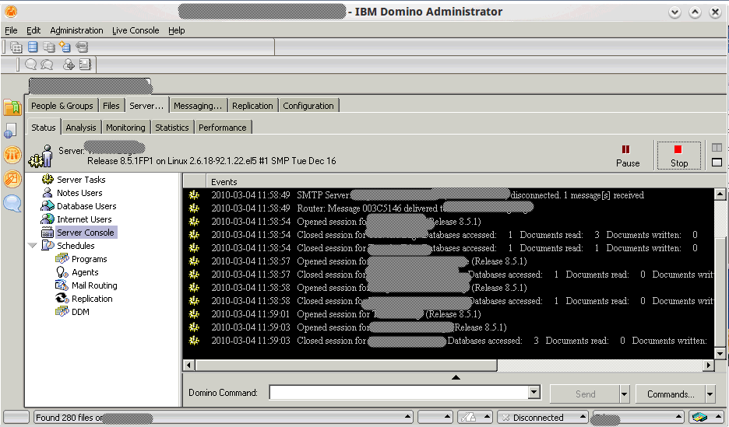The image size is (729, 427).
Task: Click the blue chat bubble sidebar icon
Action: coord(12,203)
